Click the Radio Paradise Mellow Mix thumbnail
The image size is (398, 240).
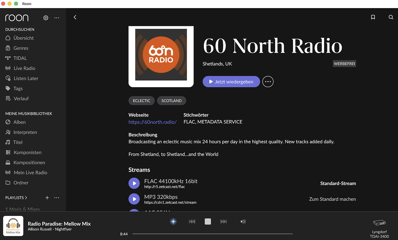click(13, 226)
